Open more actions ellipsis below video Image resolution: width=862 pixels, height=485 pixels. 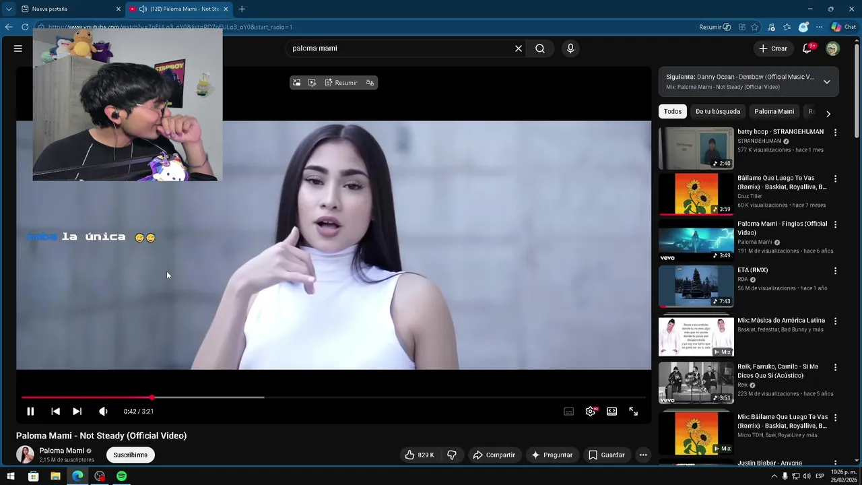643,455
